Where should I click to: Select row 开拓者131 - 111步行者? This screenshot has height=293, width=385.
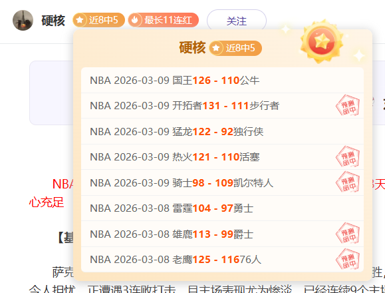point(223,106)
